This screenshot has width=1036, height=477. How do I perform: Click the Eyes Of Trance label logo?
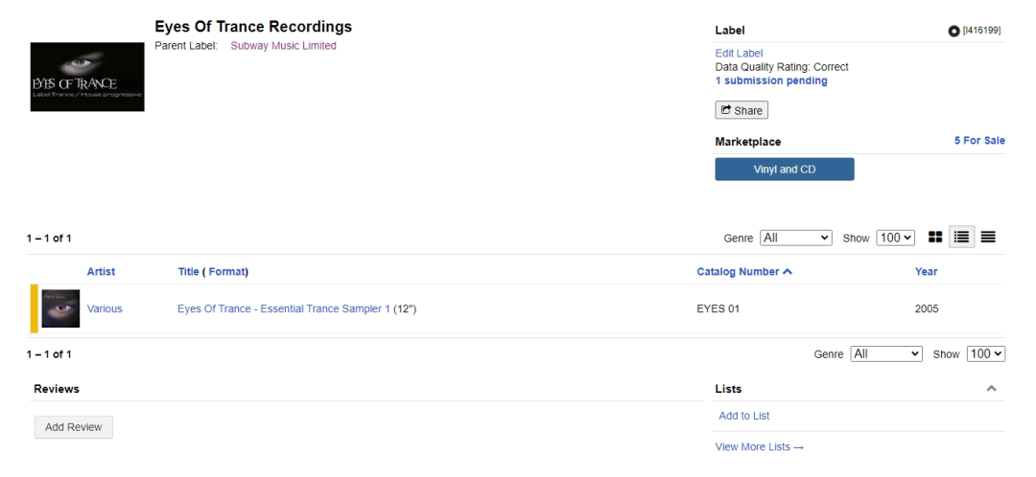[x=87, y=77]
